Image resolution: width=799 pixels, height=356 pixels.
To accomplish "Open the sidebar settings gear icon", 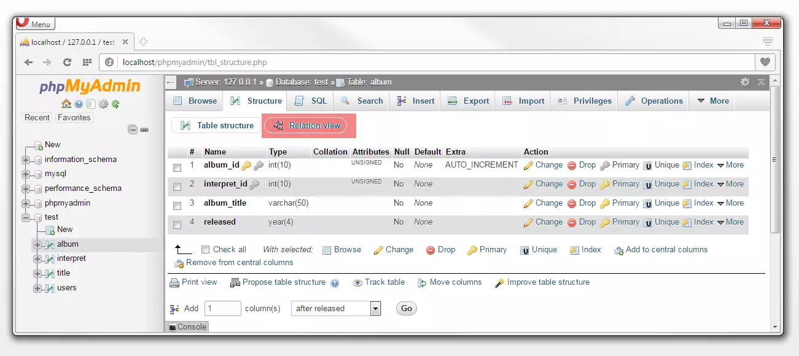I will [x=103, y=104].
